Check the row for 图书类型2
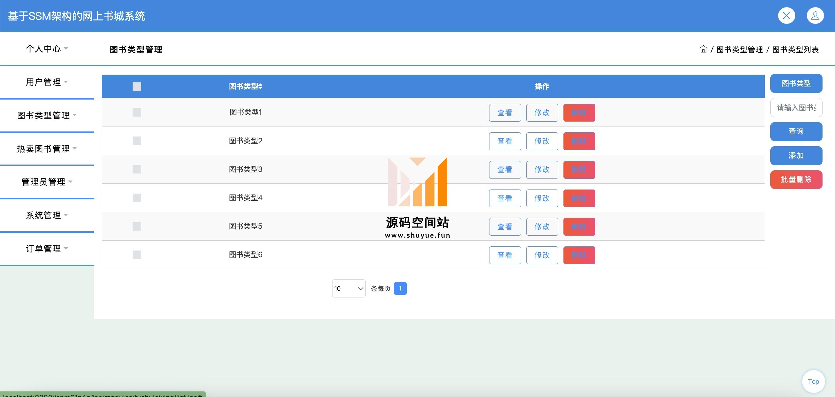This screenshot has height=397, width=835. 137,141
